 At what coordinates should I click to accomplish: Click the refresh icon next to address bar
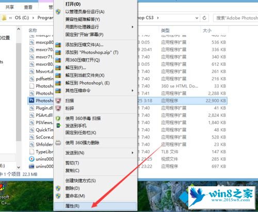(x=204, y=18)
